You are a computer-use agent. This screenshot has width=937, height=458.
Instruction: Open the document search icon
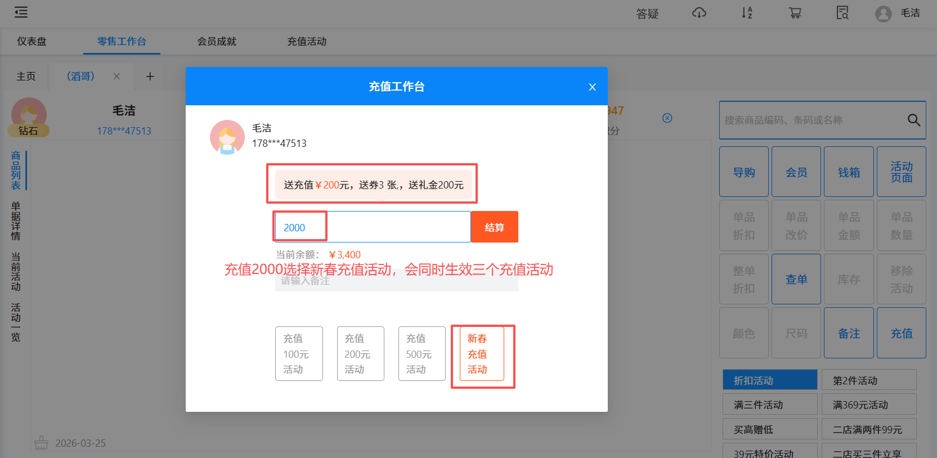(x=842, y=12)
